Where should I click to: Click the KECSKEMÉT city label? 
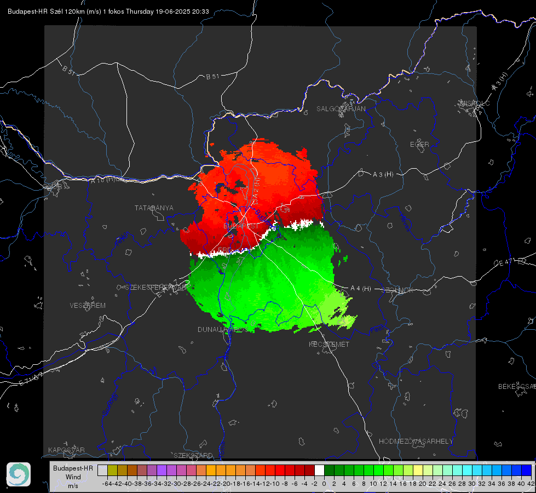[x=329, y=344]
